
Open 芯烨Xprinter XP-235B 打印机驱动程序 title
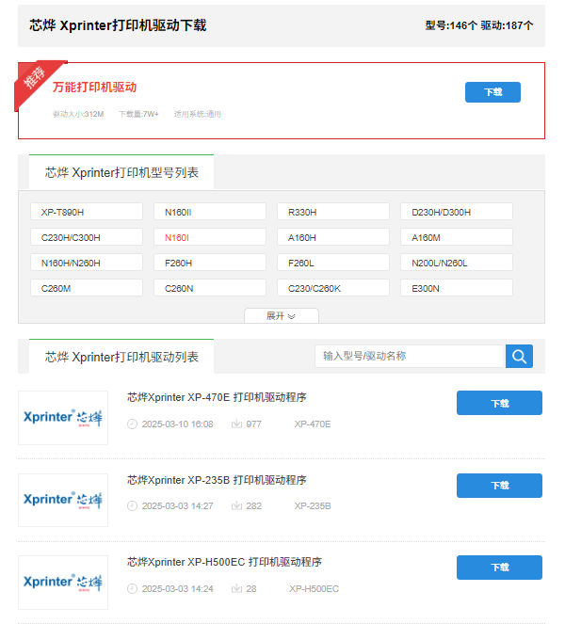[217, 480]
